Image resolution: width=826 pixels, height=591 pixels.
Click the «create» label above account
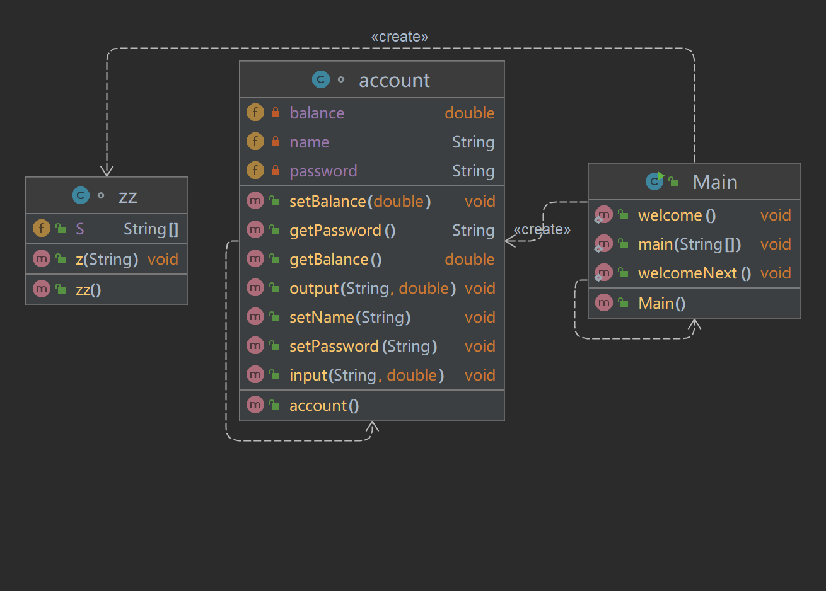click(400, 37)
